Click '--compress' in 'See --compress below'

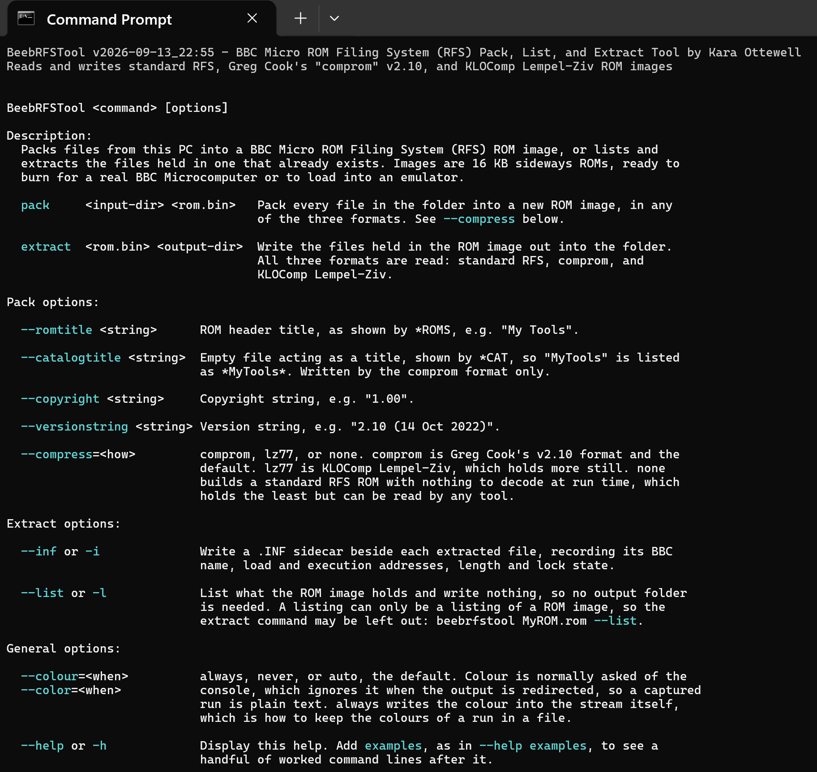(x=479, y=219)
